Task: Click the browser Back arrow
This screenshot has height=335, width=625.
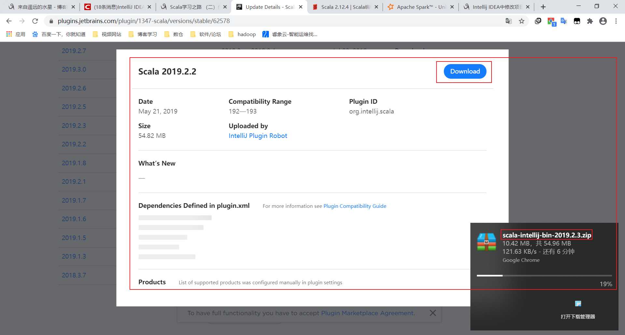Action: click(9, 21)
